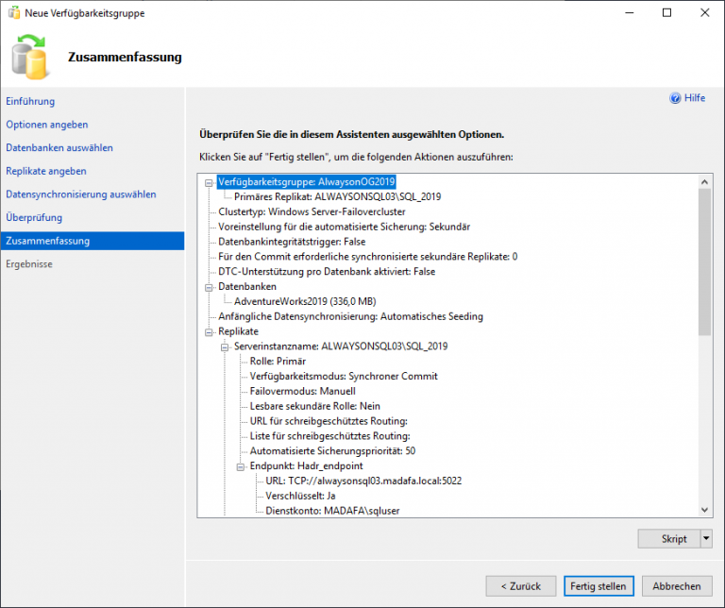This screenshot has width=725, height=608.
Task: Click the availability group wizard header icon
Action: [29, 57]
